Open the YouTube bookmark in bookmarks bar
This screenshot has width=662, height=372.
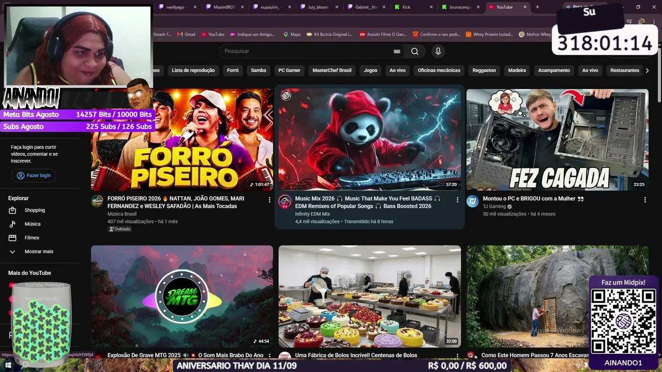point(213,35)
